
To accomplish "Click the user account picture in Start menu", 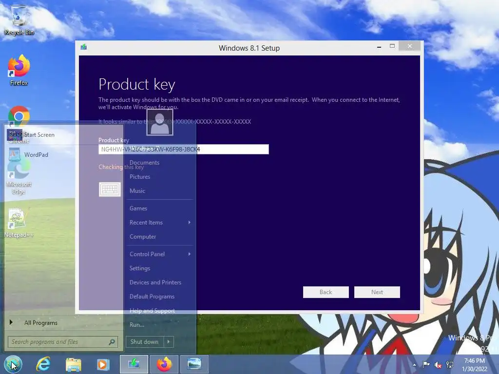I will [160, 122].
